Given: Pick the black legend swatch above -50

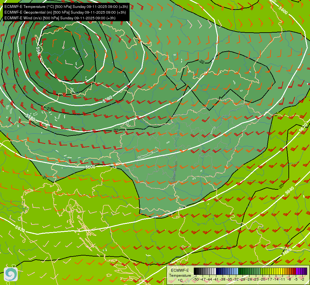Looking at the screenshot, I should (x=195, y=271).
